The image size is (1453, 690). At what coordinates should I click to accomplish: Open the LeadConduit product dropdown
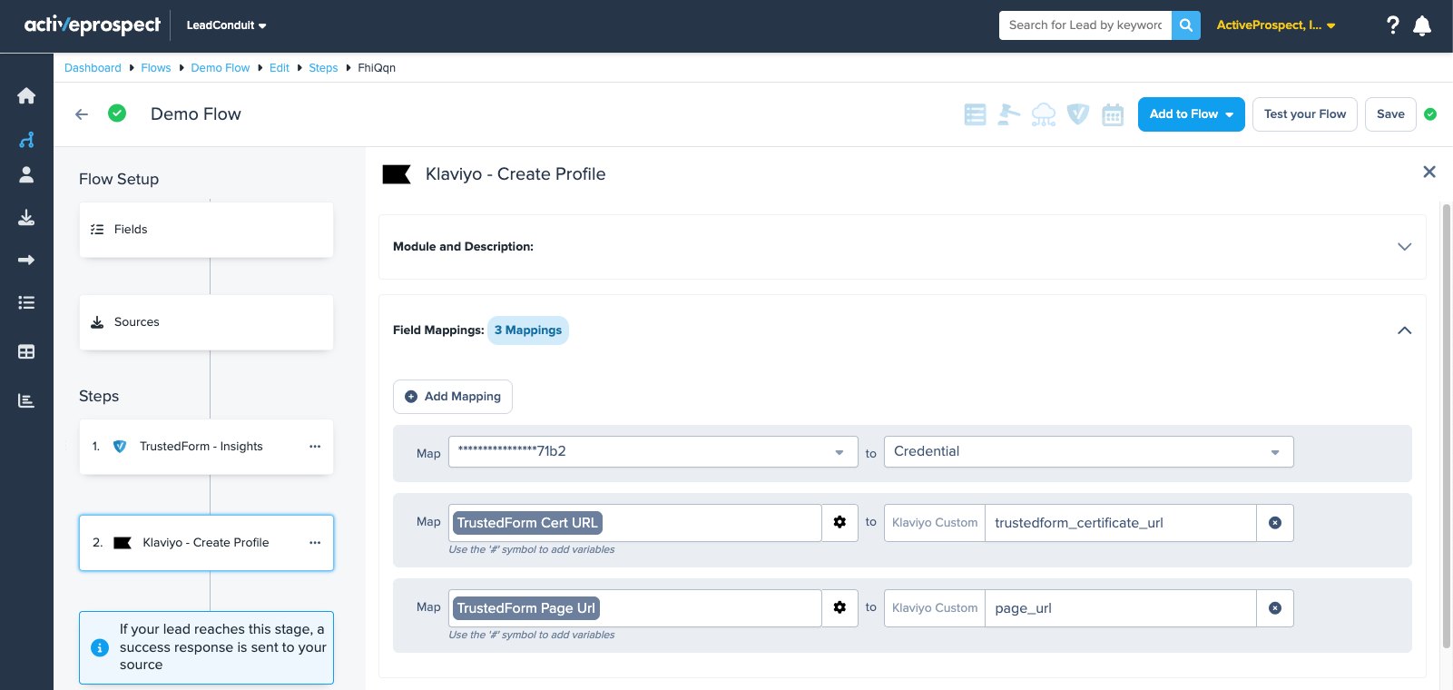[226, 25]
